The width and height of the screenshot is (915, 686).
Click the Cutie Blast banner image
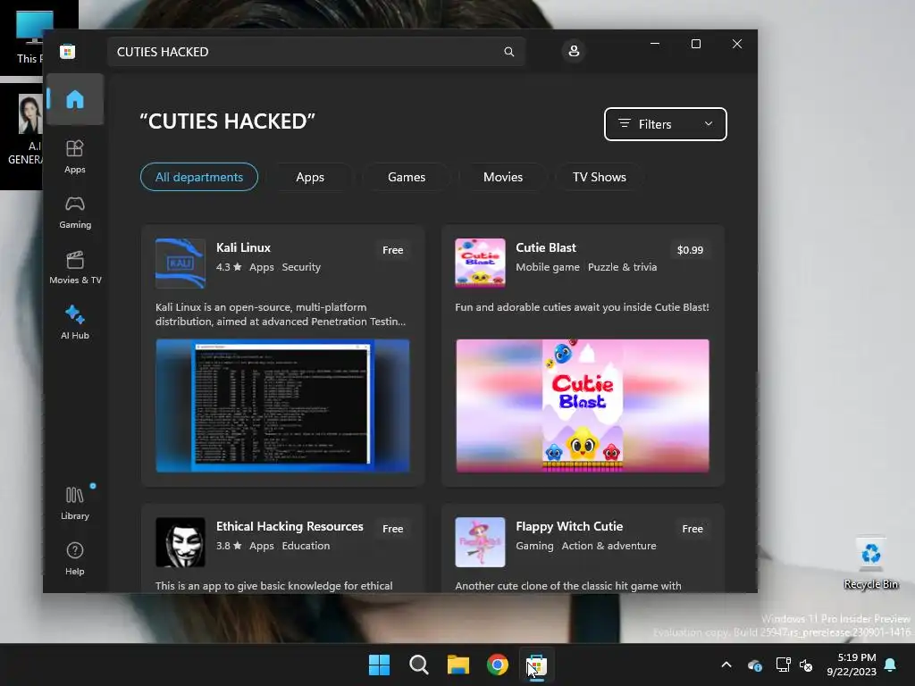[583, 406]
